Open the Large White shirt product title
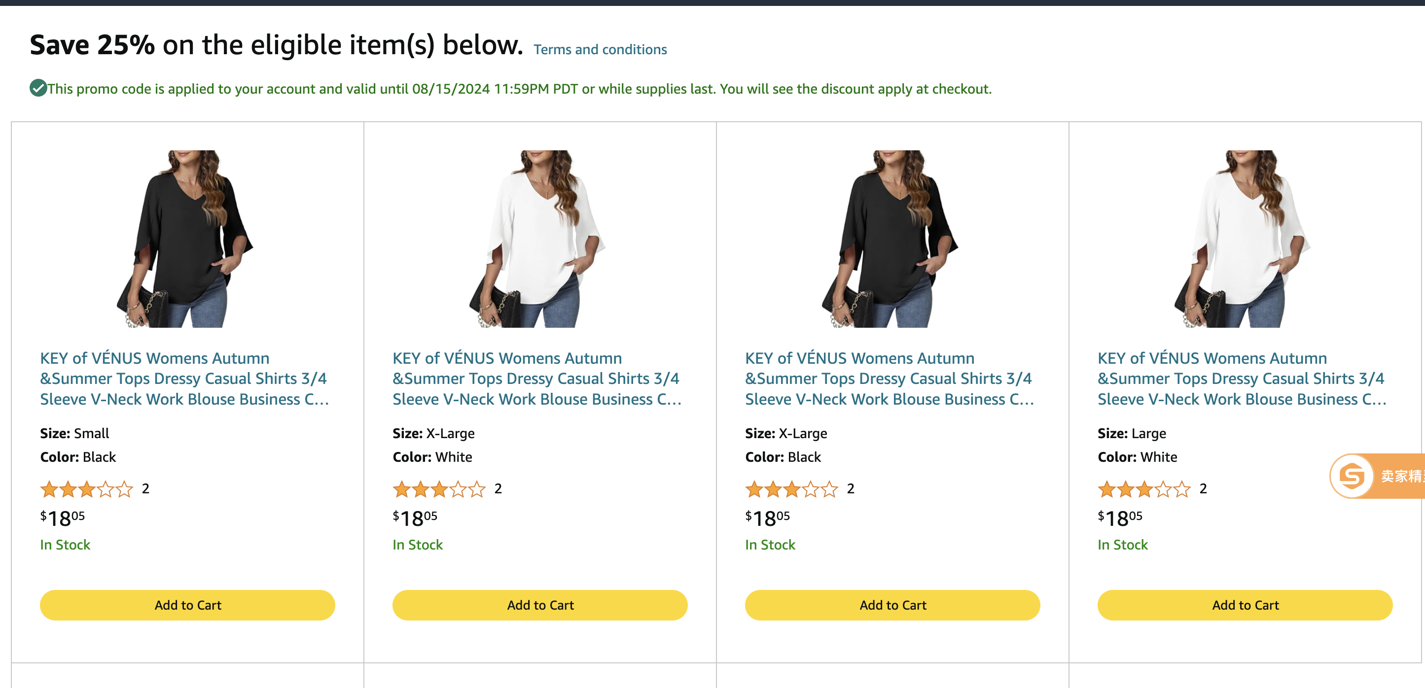Viewport: 1425px width, 688px height. (x=1240, y=378)
